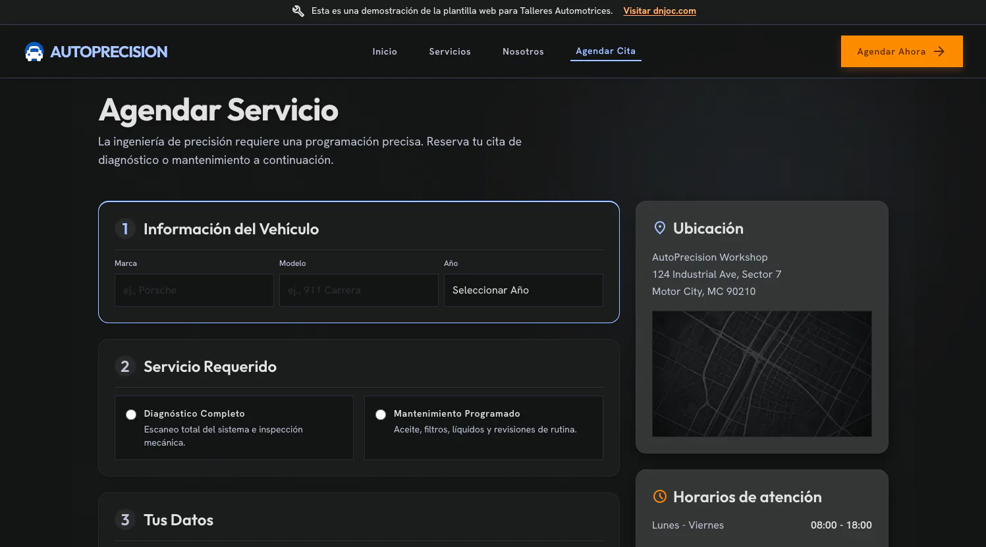Click the Agendar Ahora button

click(902, 51)
